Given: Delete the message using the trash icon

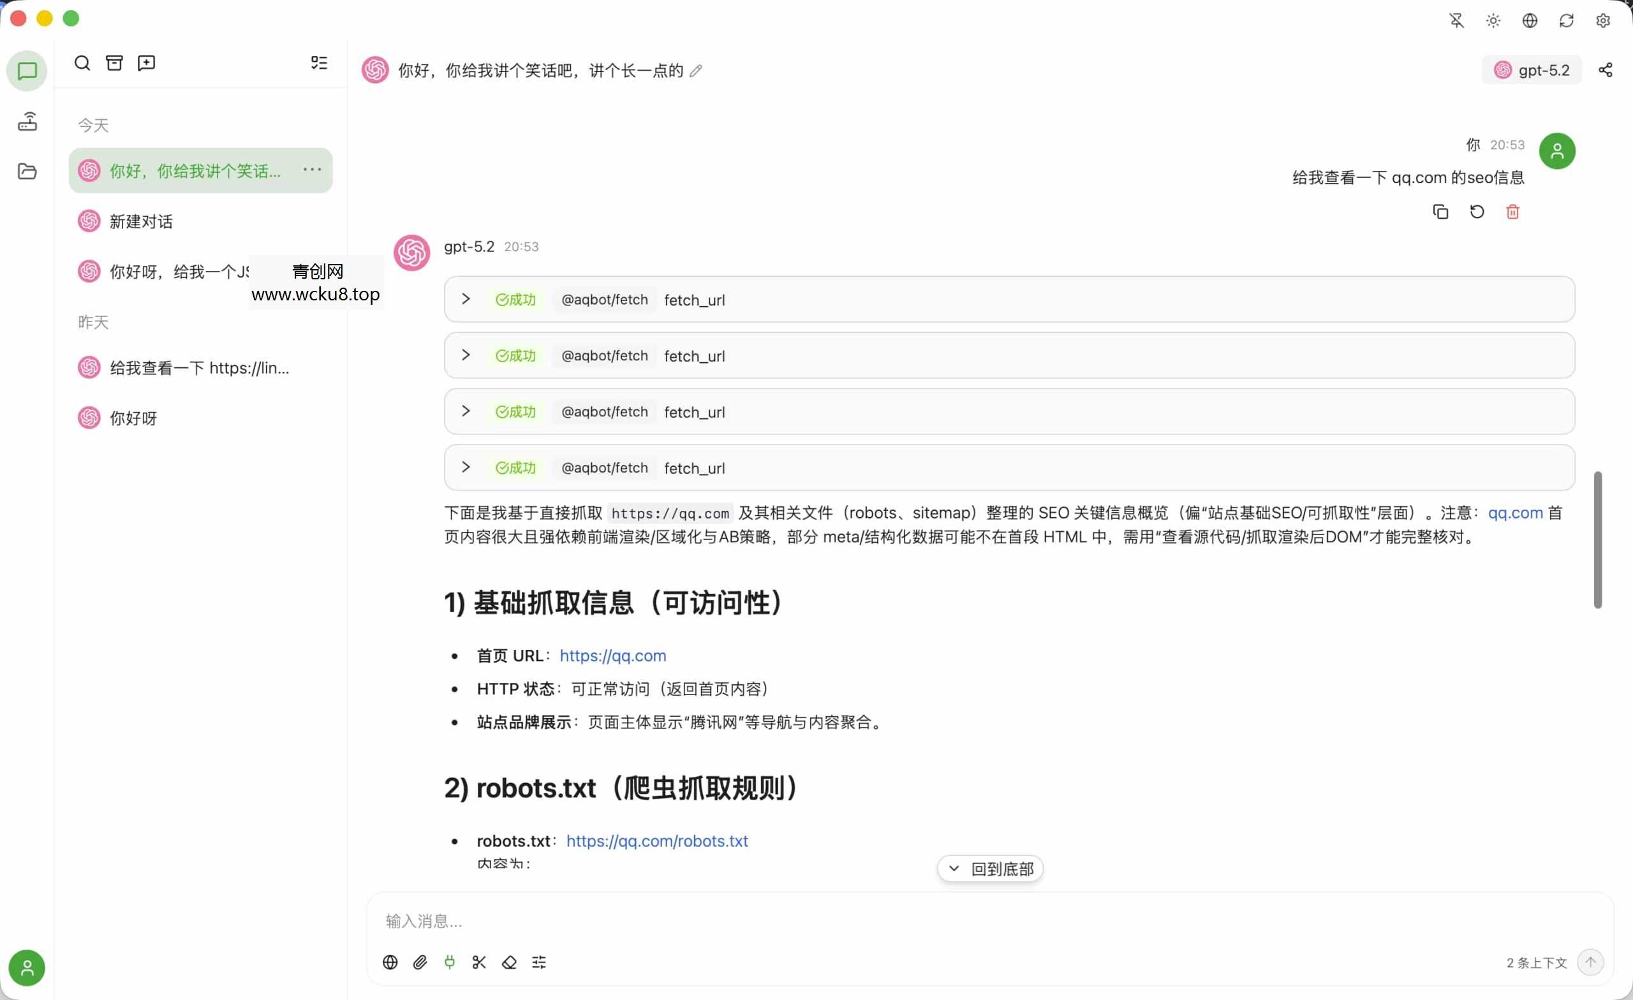Looking at the screenshot, I should [x=1512, y=211].
